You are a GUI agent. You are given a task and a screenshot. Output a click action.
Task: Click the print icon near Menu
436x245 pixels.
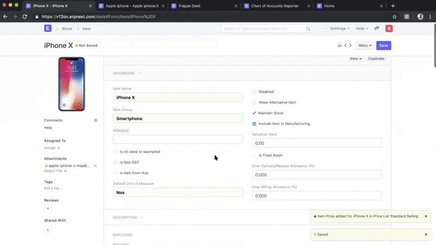tap(340, 46)
